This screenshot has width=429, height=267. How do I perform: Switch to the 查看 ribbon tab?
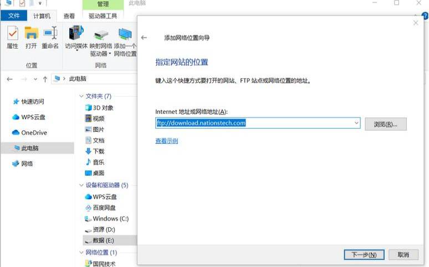point(69,16)
